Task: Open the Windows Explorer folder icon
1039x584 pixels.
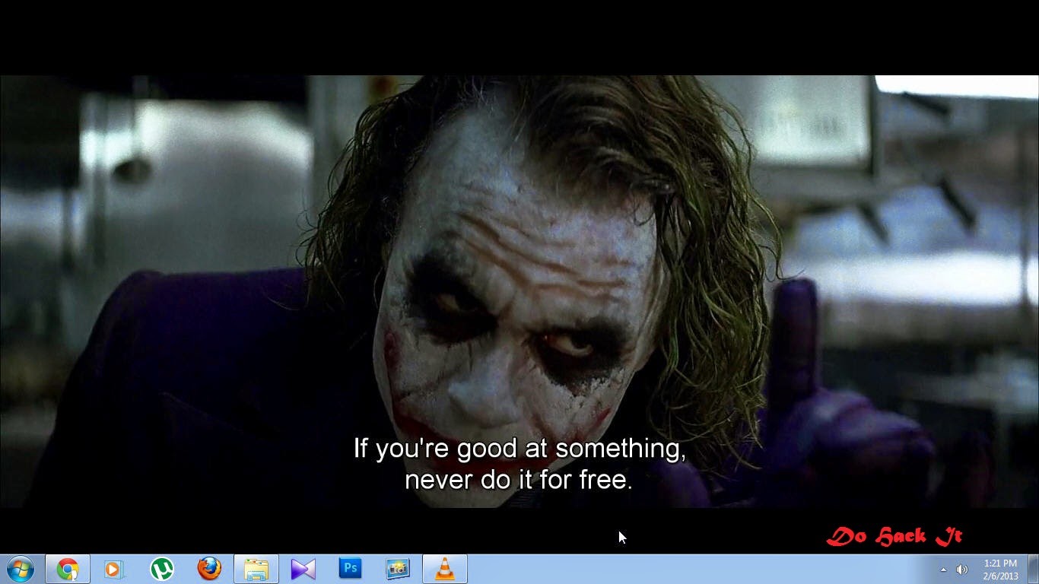Action: pos(256,569)
